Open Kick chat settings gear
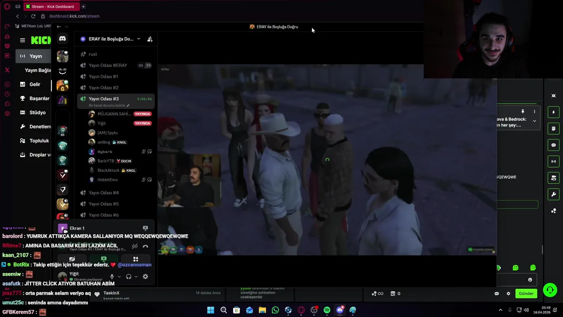The image size is (563, 317). (x=508, y=294)
